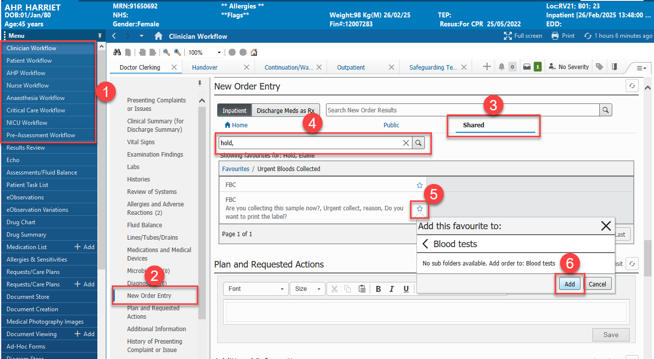Go back with the left arrow
The height and width of the screenshot is (359, 654).
(114, 36)
